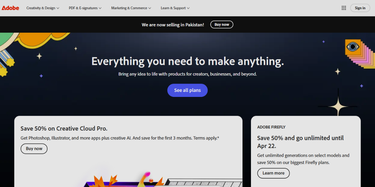Click the ADOBE FIREFLY label
Viewport: 375px width, 187px height.
tap(271, 127)
